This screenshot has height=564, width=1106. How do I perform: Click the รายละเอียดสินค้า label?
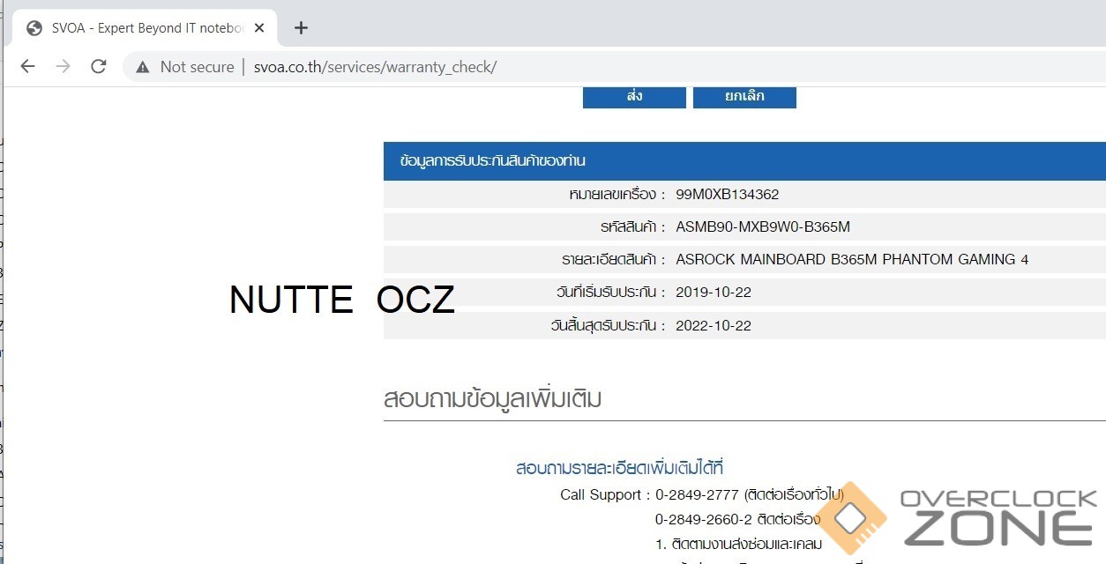614,260
